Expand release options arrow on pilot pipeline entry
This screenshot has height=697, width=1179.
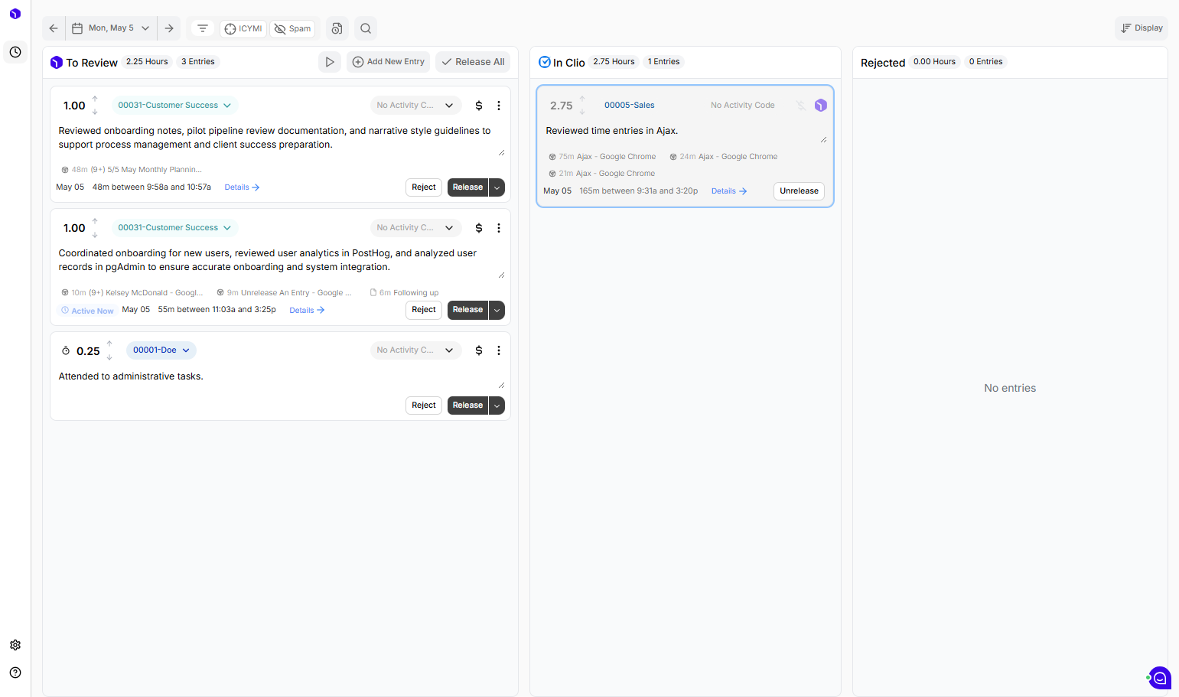pyautogui.click(x=497, y=187)
